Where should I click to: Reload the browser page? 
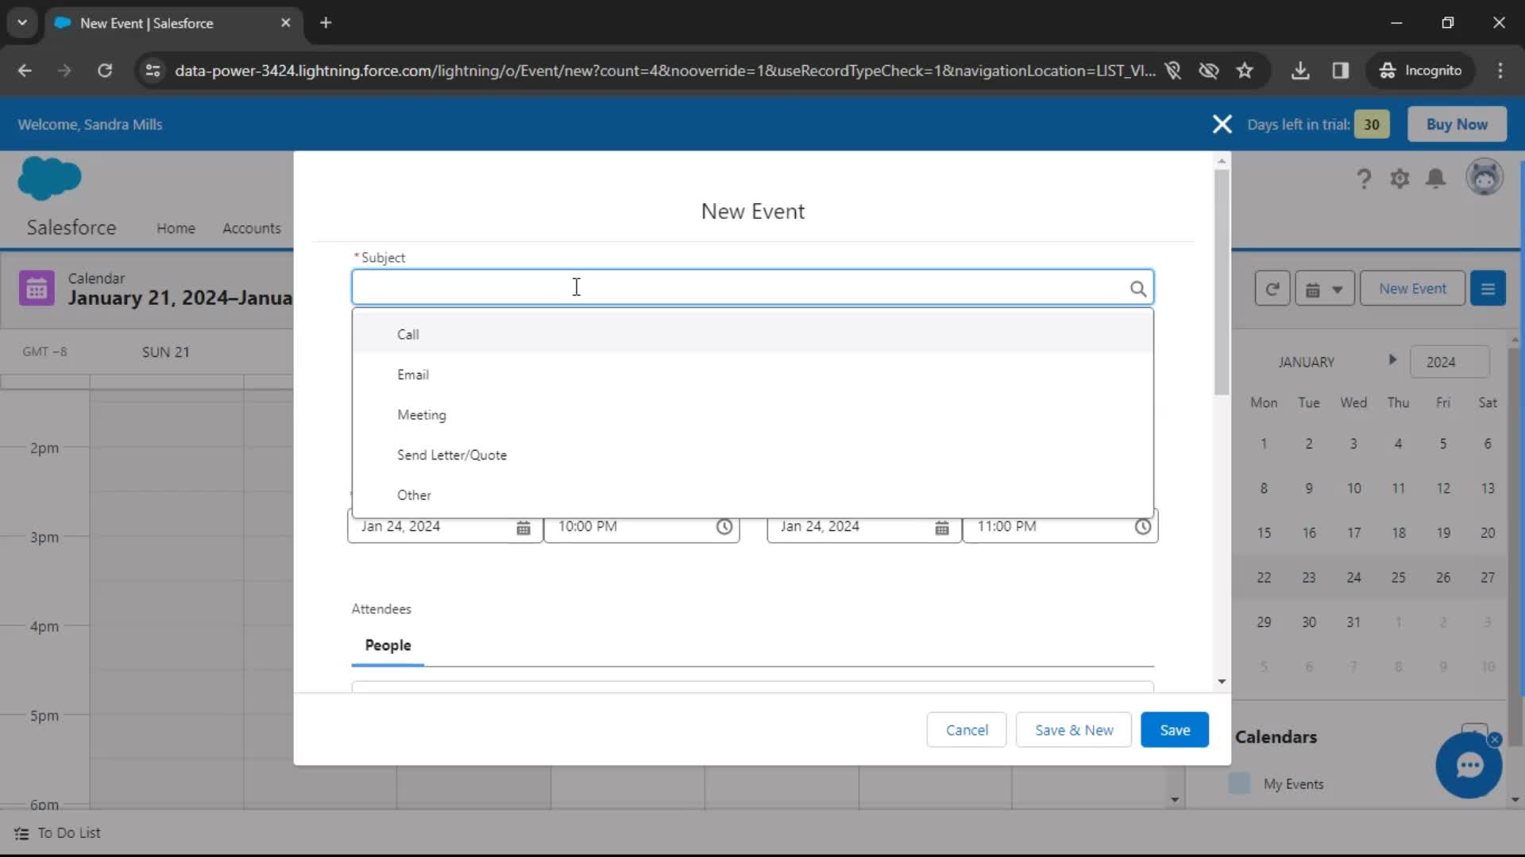pyautogui.click(x=105, y=71)
